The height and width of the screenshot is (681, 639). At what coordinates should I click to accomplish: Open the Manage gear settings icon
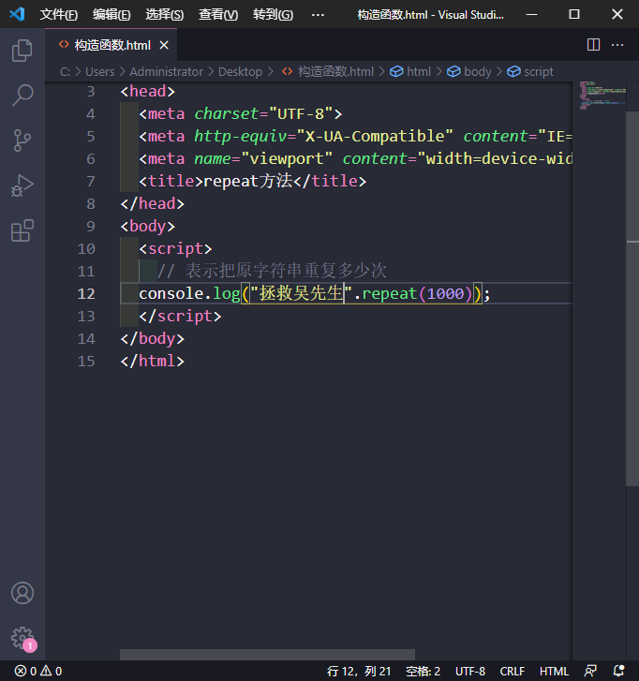tap(22, 638)
